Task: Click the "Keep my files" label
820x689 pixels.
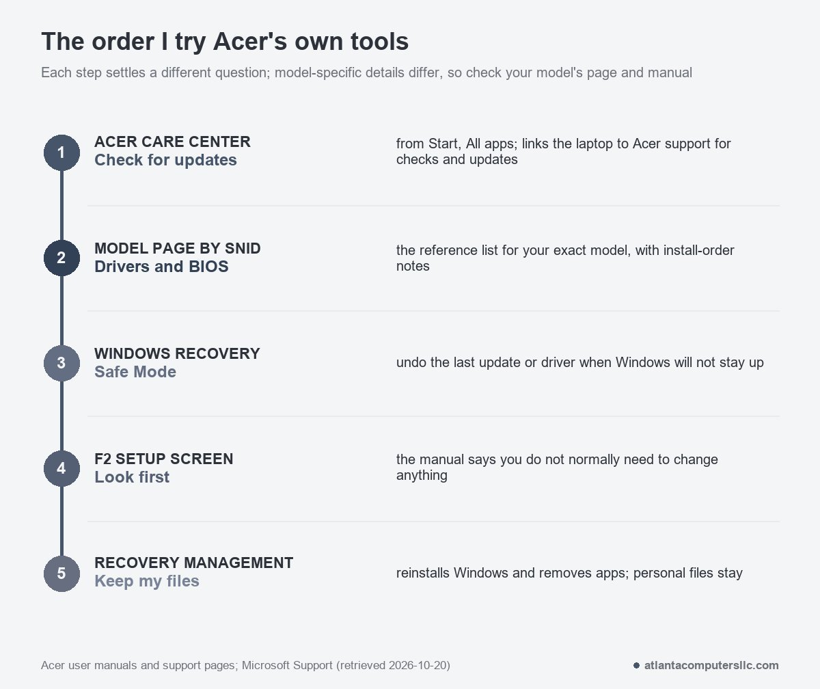Action: [x=147, y=581]
